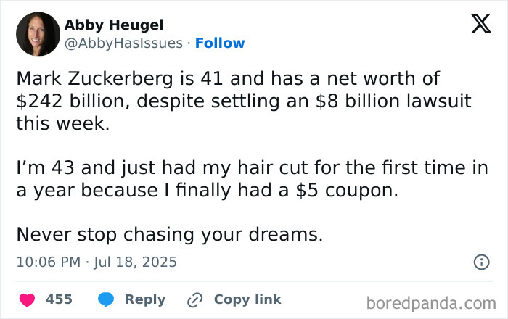The width and height of the screenshot is (508, 319).
Task: Open the @AbbyHasIssues handle link
Action: tap(123, 43)
